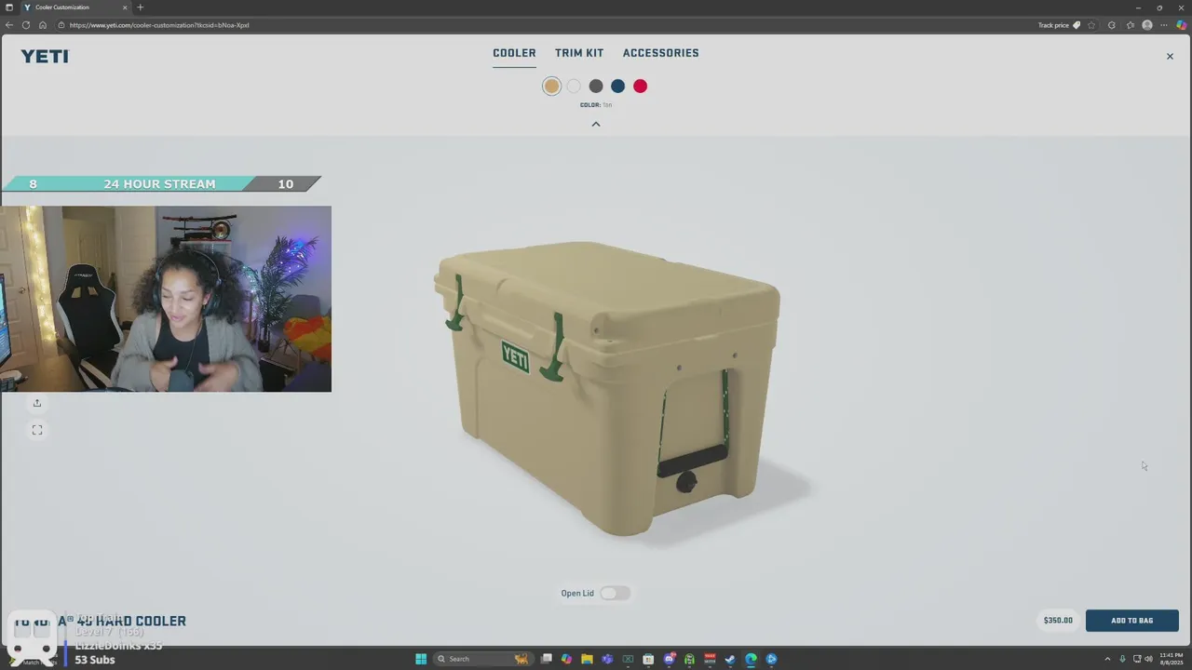This screenshot has height=670, width=1192.
Task: Click the taskbar clock showing 11:41 PM
Action: click(1171, 659)
